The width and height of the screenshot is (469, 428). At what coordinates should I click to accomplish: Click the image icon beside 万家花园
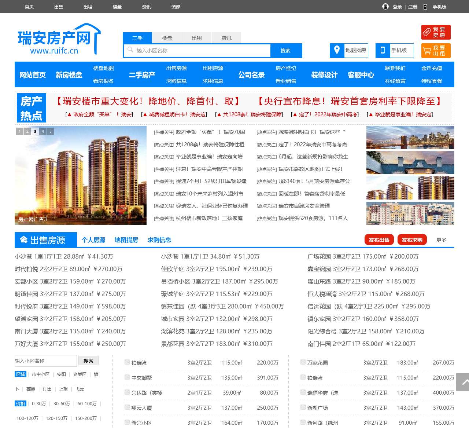click(x=303, y=362)
